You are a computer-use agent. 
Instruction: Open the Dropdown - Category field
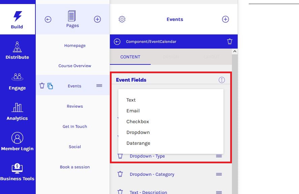pos(152,174)
